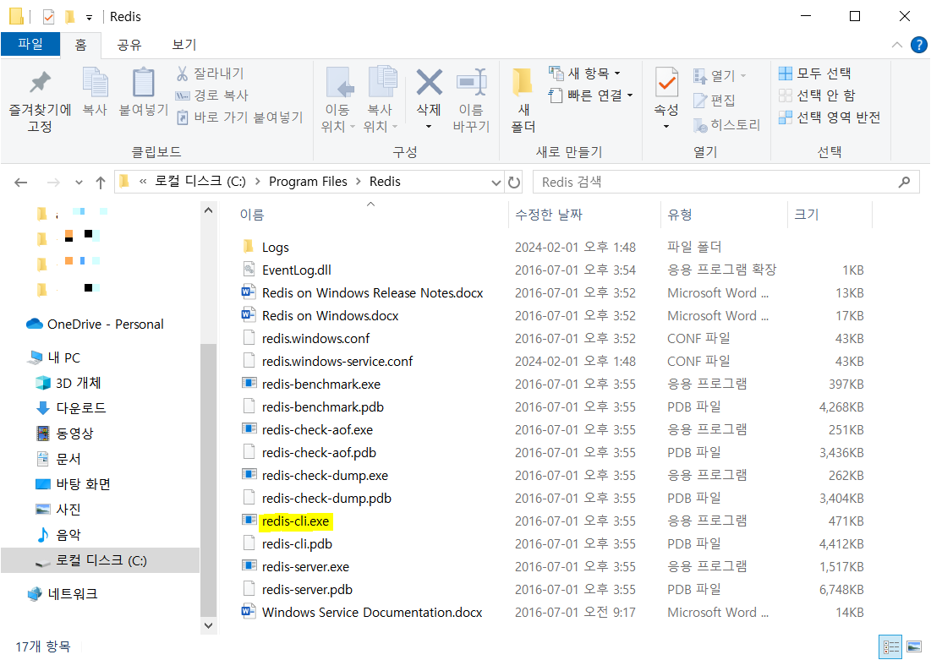Select 로컬 디스크 (C:) in navigation pane

[101, 559]
